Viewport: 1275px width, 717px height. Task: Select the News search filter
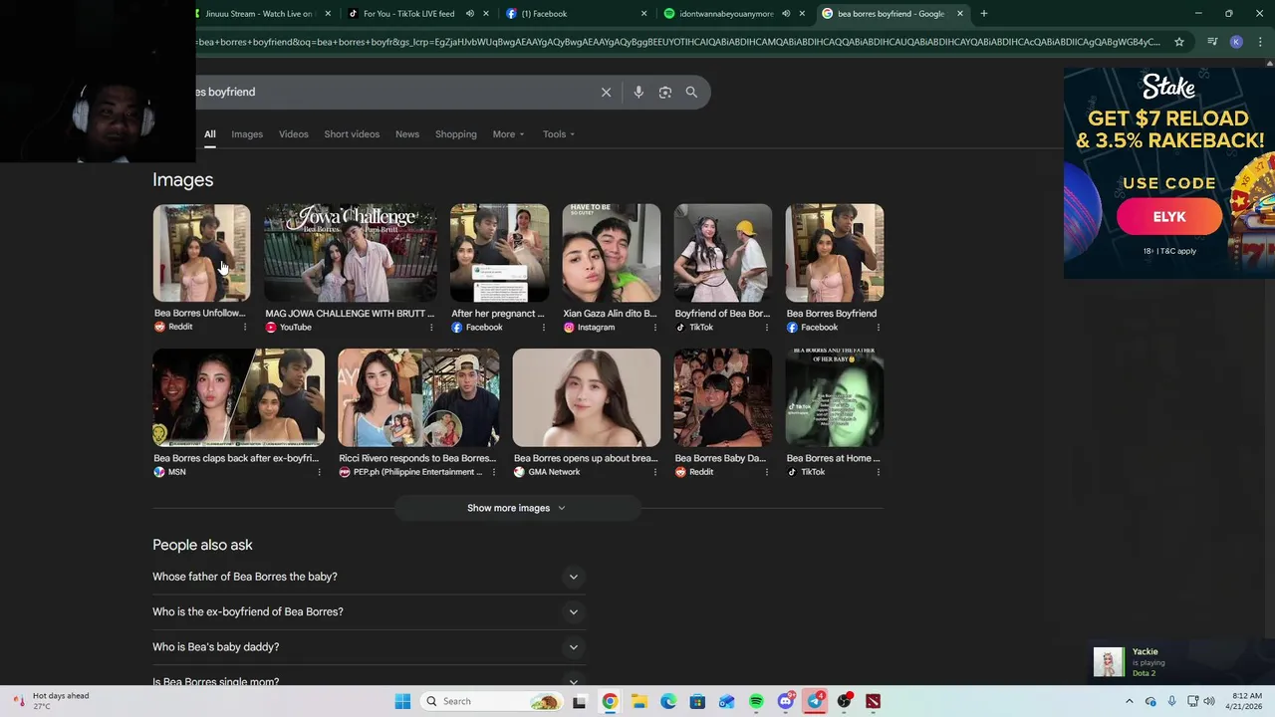point(407,134)
